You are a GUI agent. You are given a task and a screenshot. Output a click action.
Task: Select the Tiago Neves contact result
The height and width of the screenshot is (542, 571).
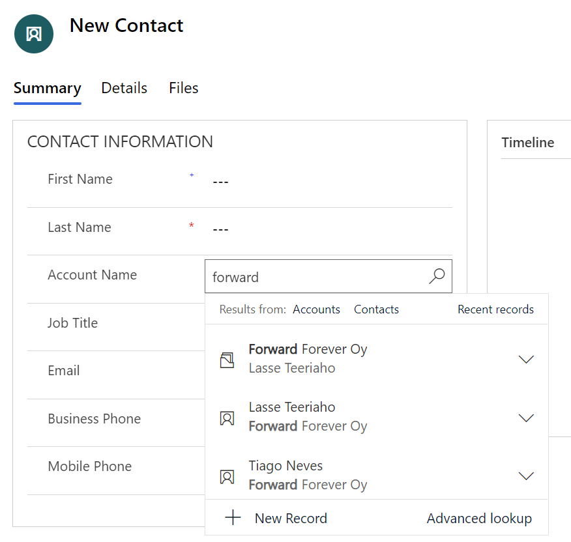[377, 475]
